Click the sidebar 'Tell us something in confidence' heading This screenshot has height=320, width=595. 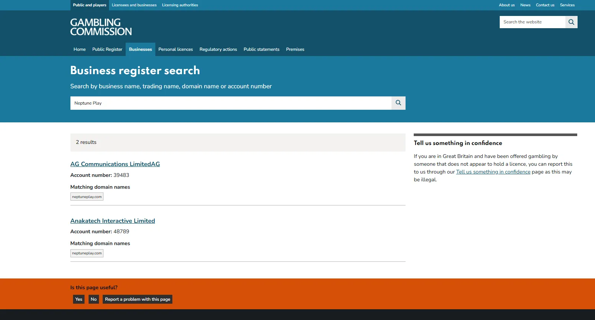point(458,143)
